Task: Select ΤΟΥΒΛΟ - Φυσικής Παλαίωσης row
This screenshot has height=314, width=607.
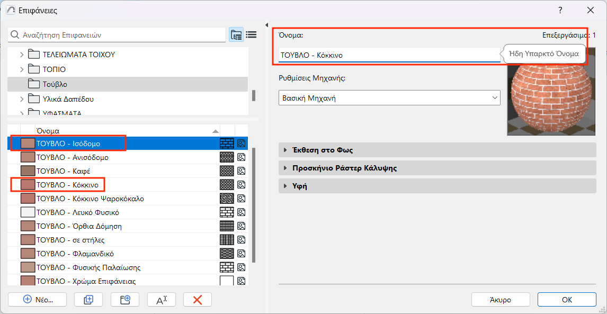Action: pyautogui.click(x=127, y=267)
